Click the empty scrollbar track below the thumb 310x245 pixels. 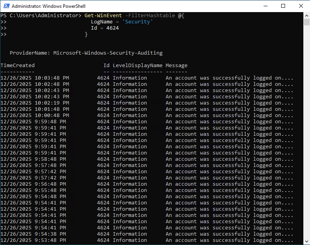[306, 137]
